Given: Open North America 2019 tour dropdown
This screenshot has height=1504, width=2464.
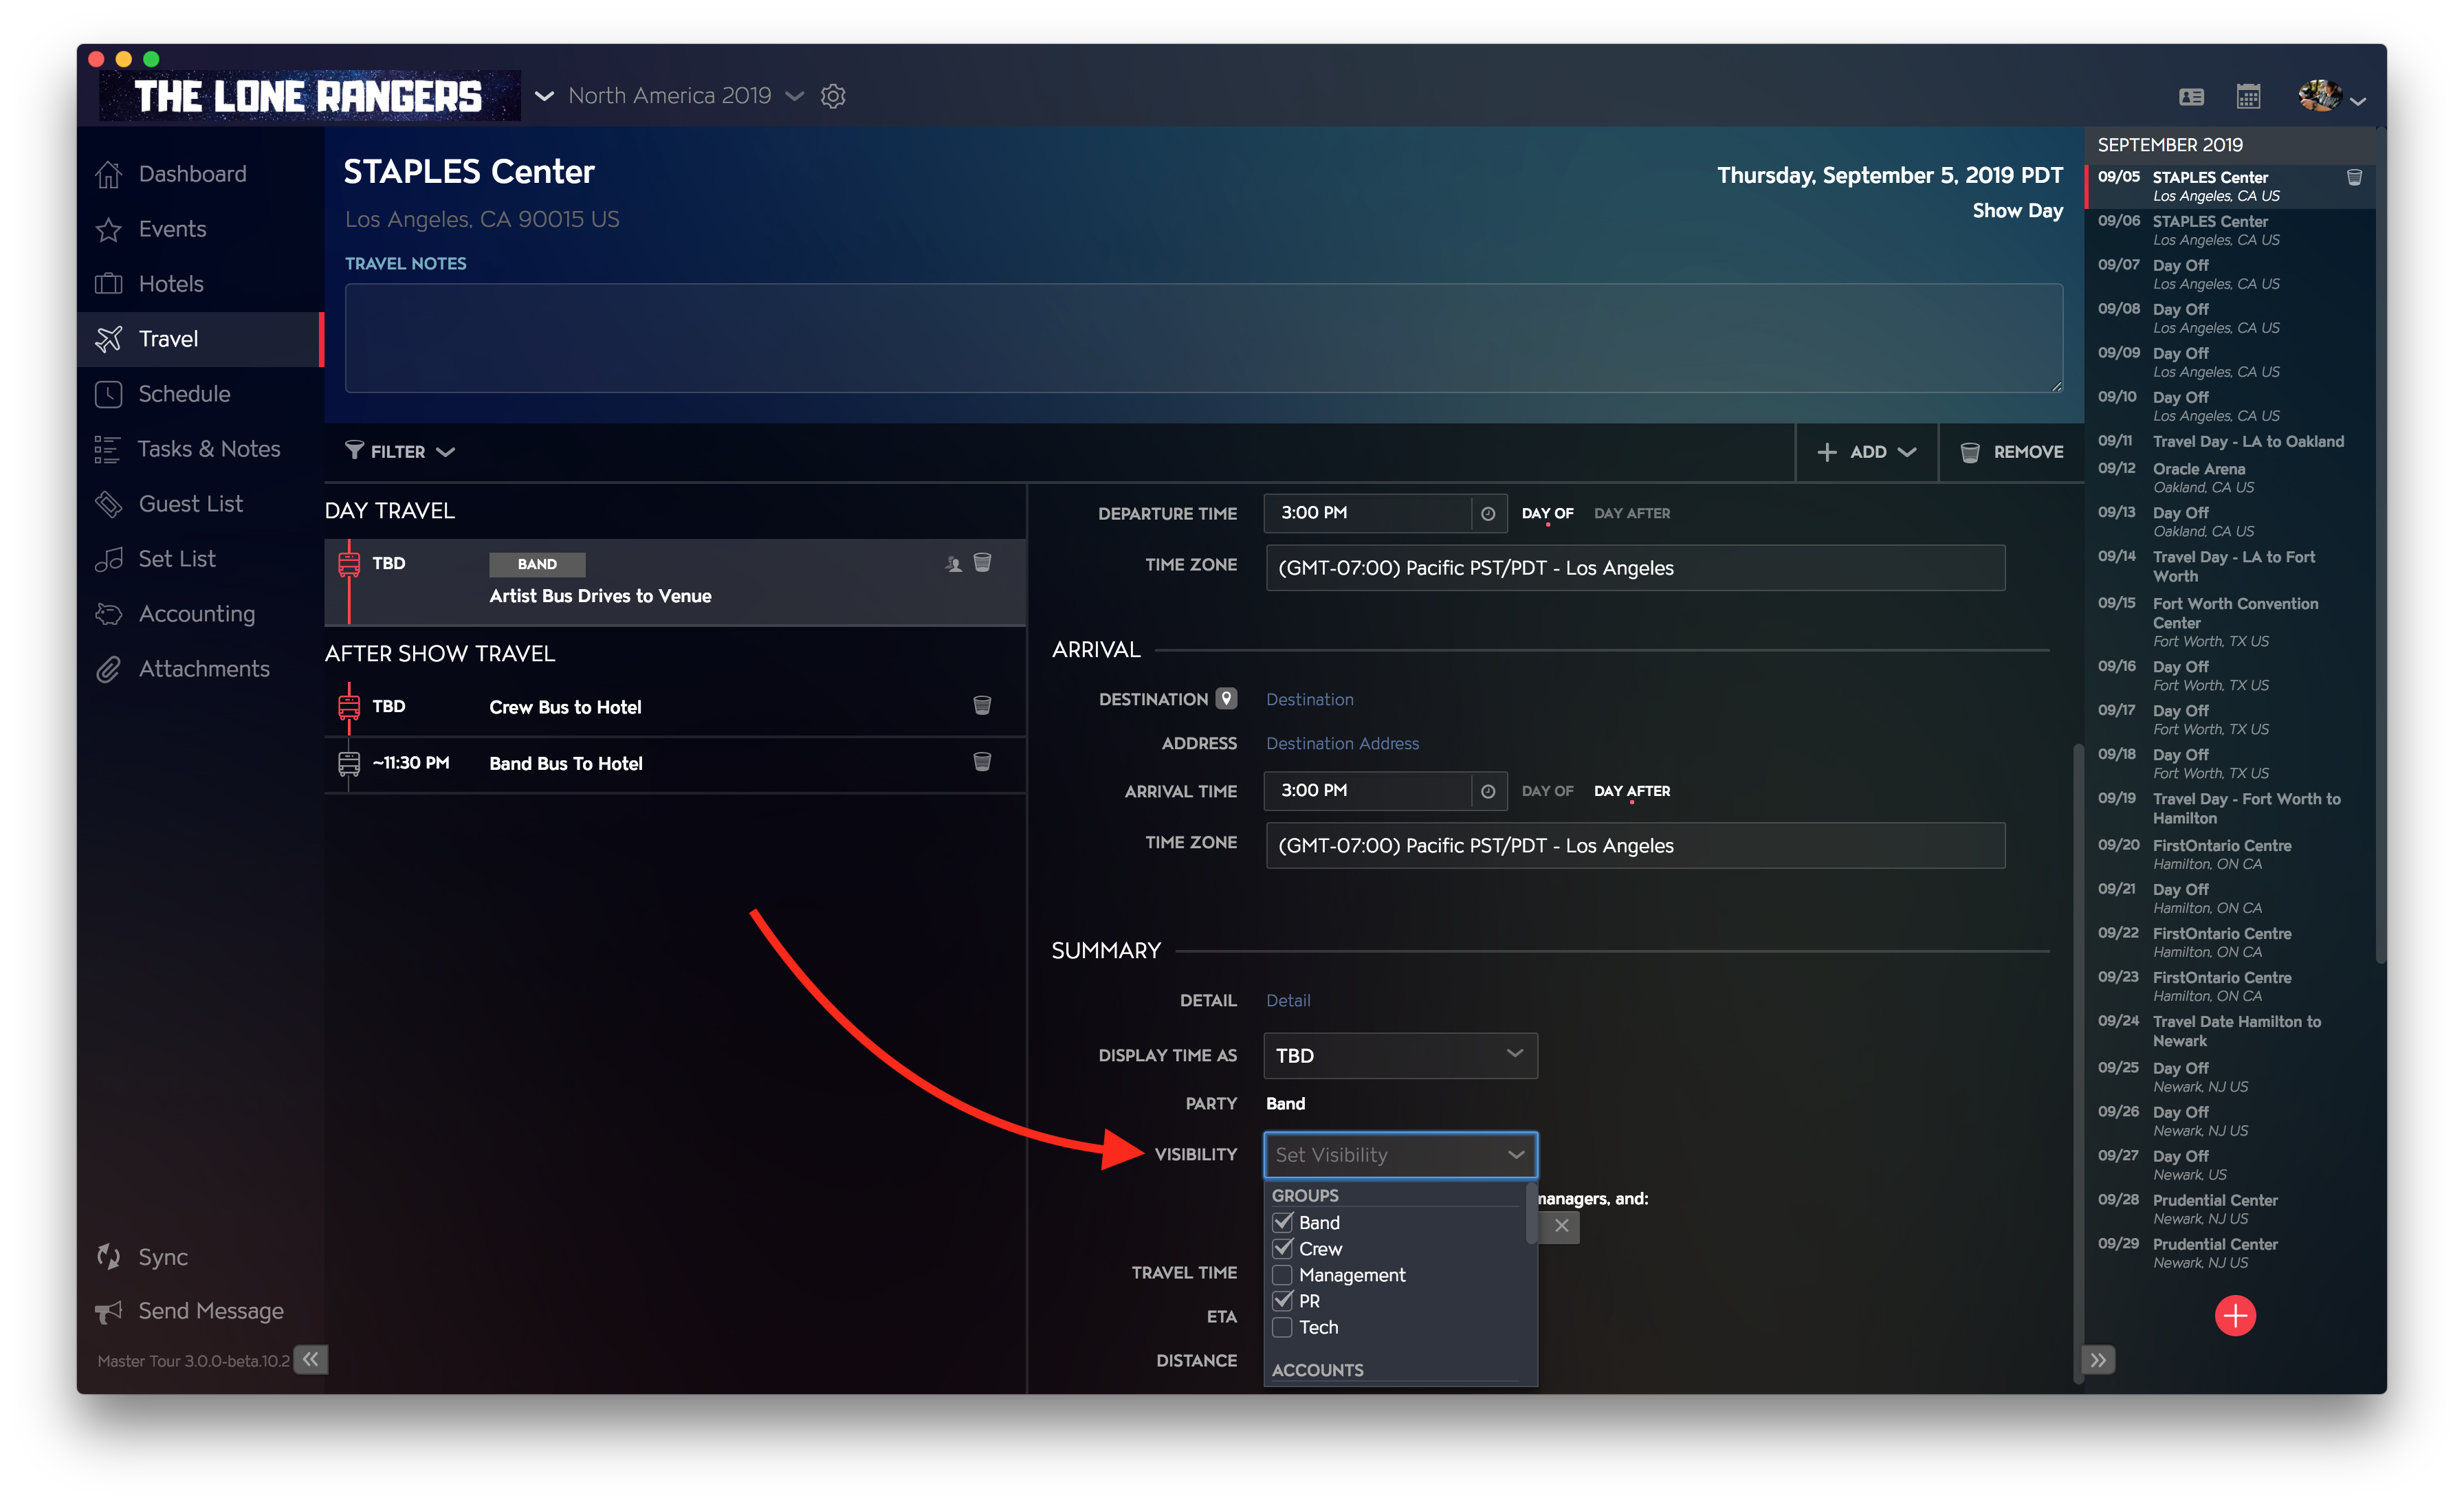Looking at the screenshot, I should (686, 96).
